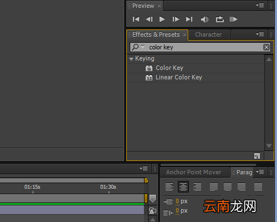
Task: Click the 01:30s time ruler mark
Action: point(108,187)
